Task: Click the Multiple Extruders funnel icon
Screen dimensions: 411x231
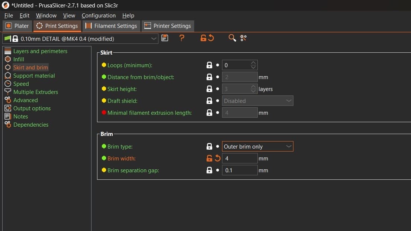Action: coord(8,92)
